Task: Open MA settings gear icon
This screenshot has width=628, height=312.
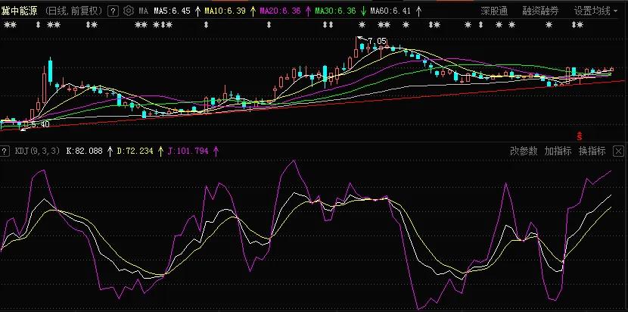Action: [x=128, y=11]
